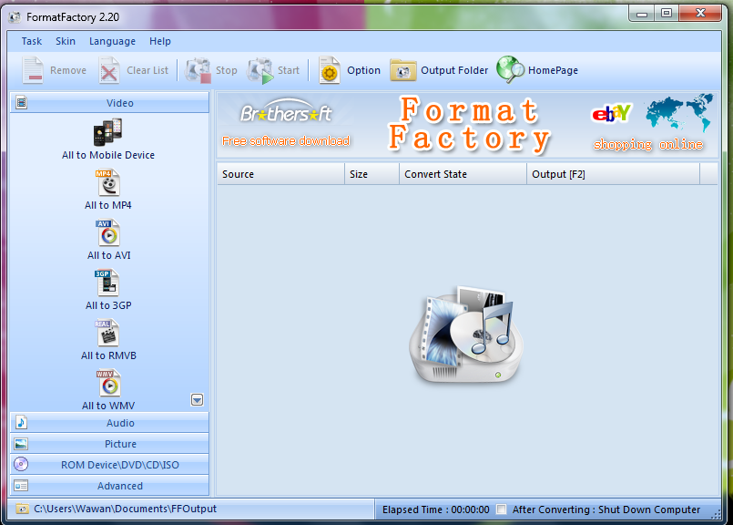The width and height of the screenshot is (733, 525).
Task: Expand the Audio category panel
Action: point(109,423)
